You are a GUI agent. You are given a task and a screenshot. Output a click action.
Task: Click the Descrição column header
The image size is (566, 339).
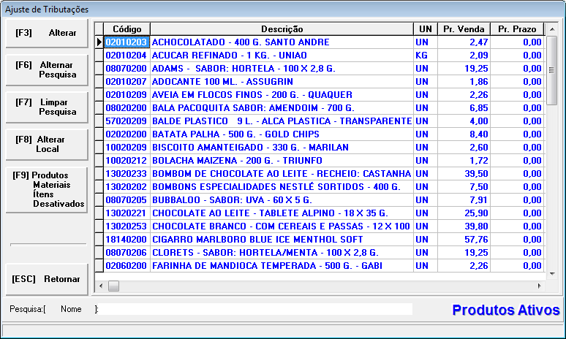[282, 29]
